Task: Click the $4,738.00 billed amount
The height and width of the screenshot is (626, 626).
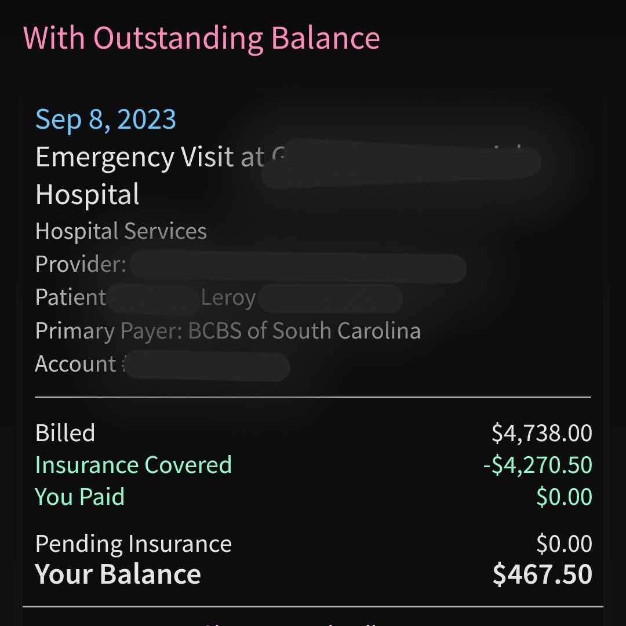Action: 542,433
